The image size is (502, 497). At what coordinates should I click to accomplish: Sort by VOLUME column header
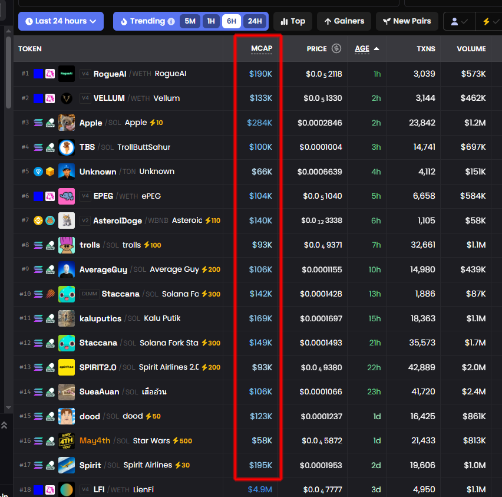click(x=471, y=49)
